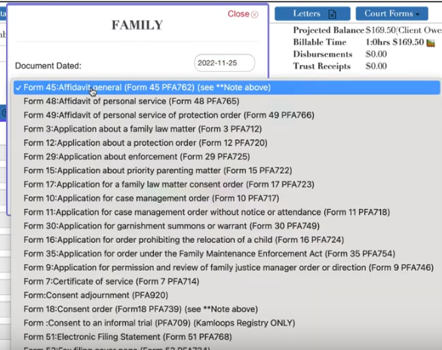Viewport: 442px width, 350px height.
Task: Pick Form 3 Application about family law matter
Action: [227, 129]
